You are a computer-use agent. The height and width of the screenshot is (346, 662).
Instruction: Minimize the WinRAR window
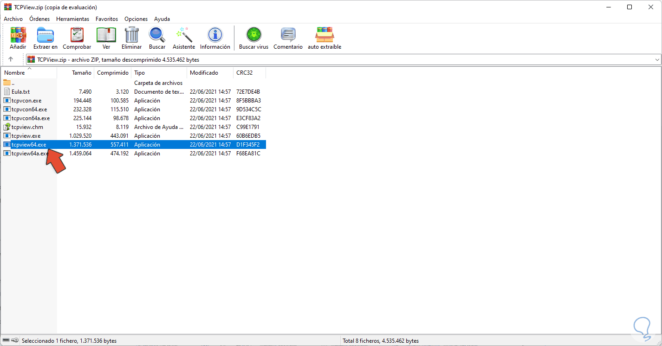point(608,7)
